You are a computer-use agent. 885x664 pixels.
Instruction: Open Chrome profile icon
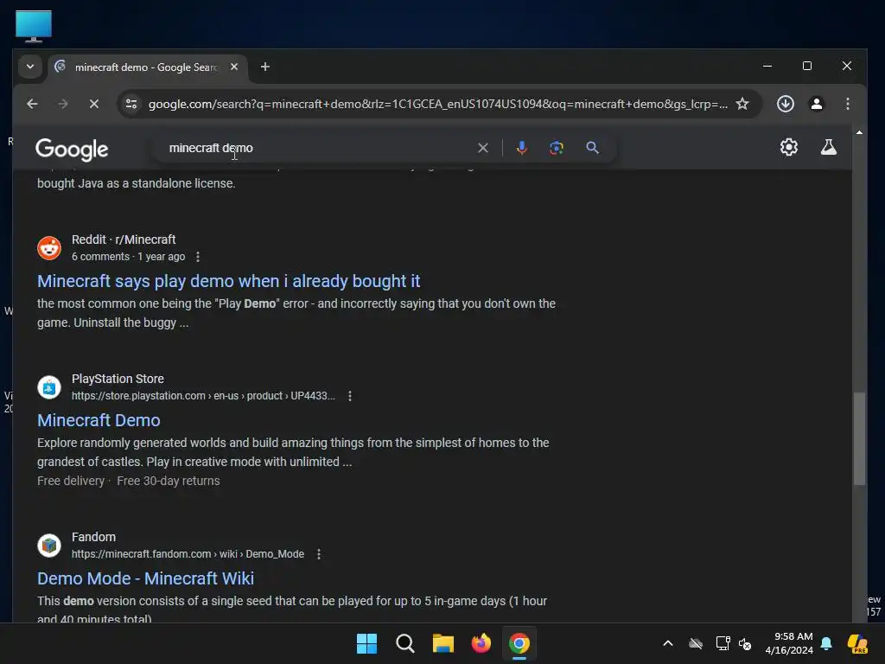click(816, 104)
